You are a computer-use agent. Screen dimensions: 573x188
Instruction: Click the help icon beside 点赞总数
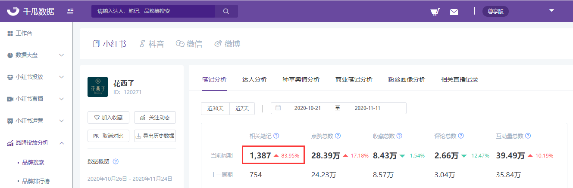click(338, 136)
